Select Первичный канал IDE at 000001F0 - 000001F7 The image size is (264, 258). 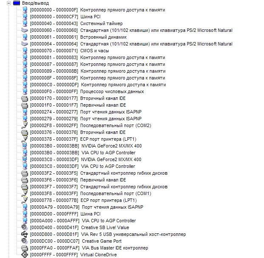[x=78, y=105]
